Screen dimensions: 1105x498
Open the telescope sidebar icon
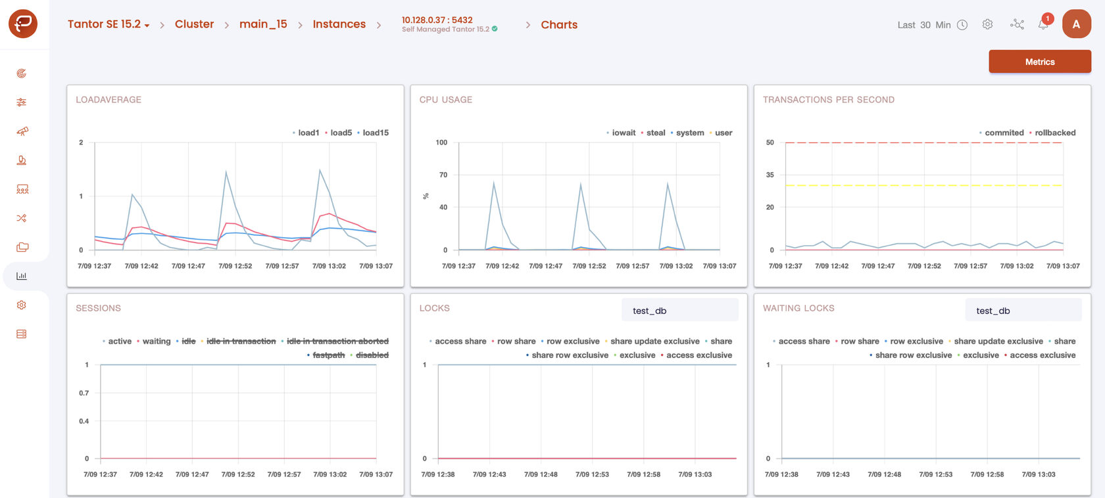tap(22, 131)
